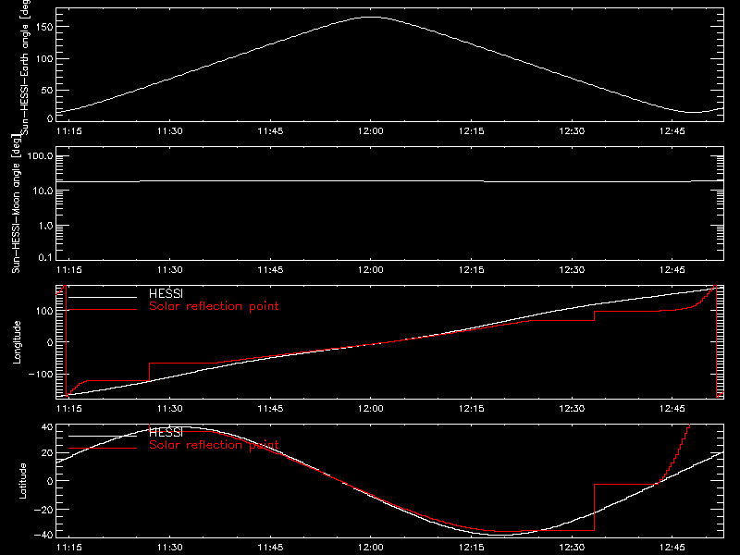Select the 11:30 label under Latitude plot
Viewport: 740px width, 555px height.
click(x=169, y=548)
